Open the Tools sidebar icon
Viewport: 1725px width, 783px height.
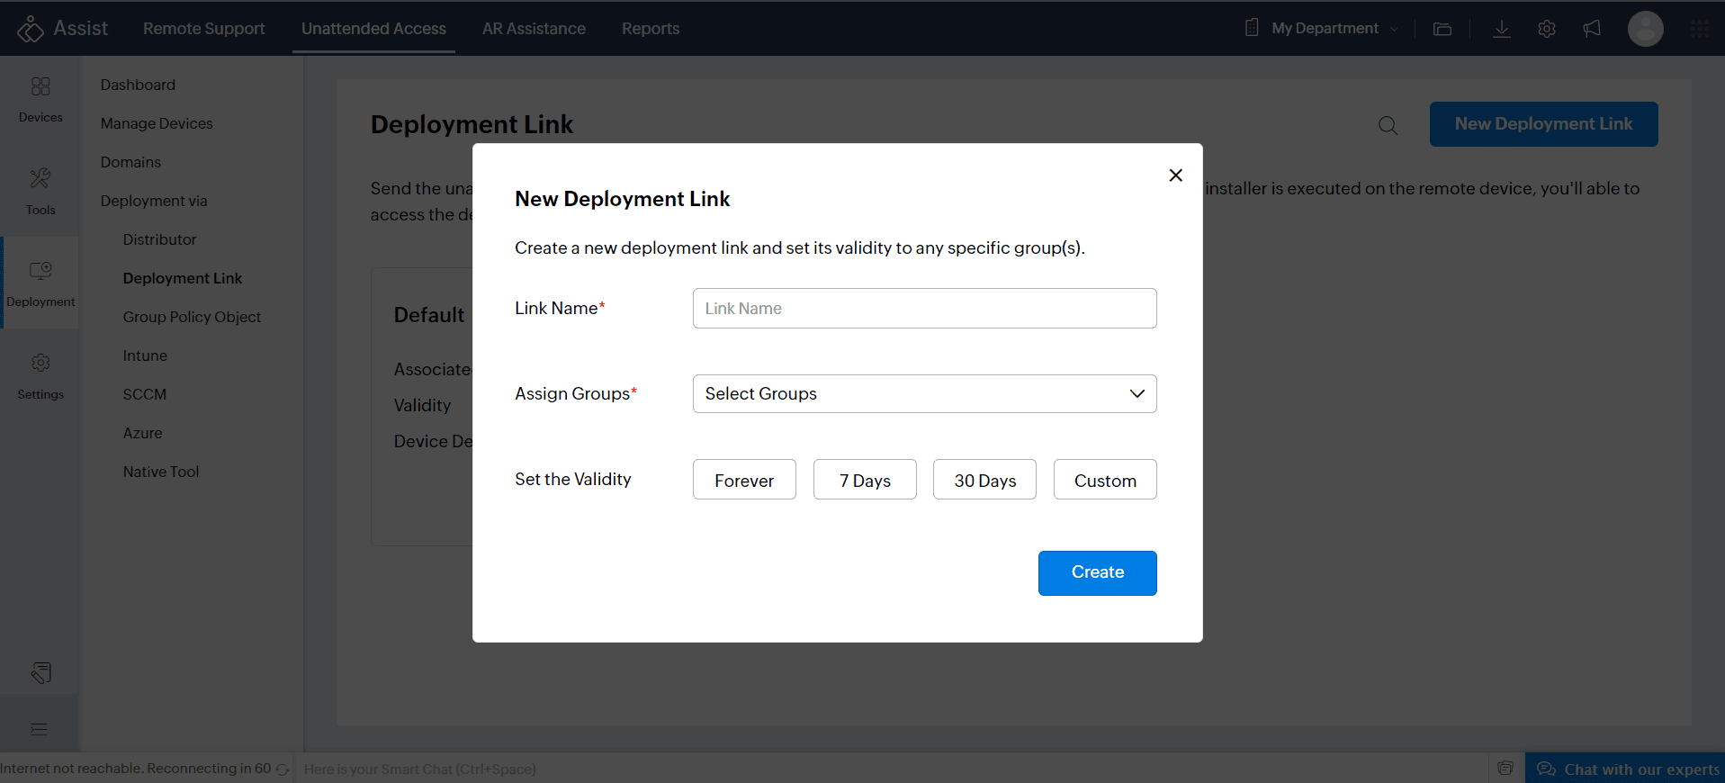40,191
